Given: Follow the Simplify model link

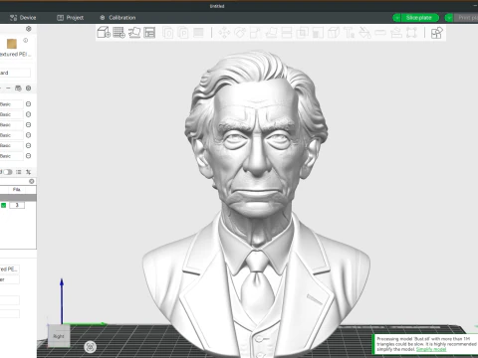Looking at the screenshot, I should coord(431,349).
